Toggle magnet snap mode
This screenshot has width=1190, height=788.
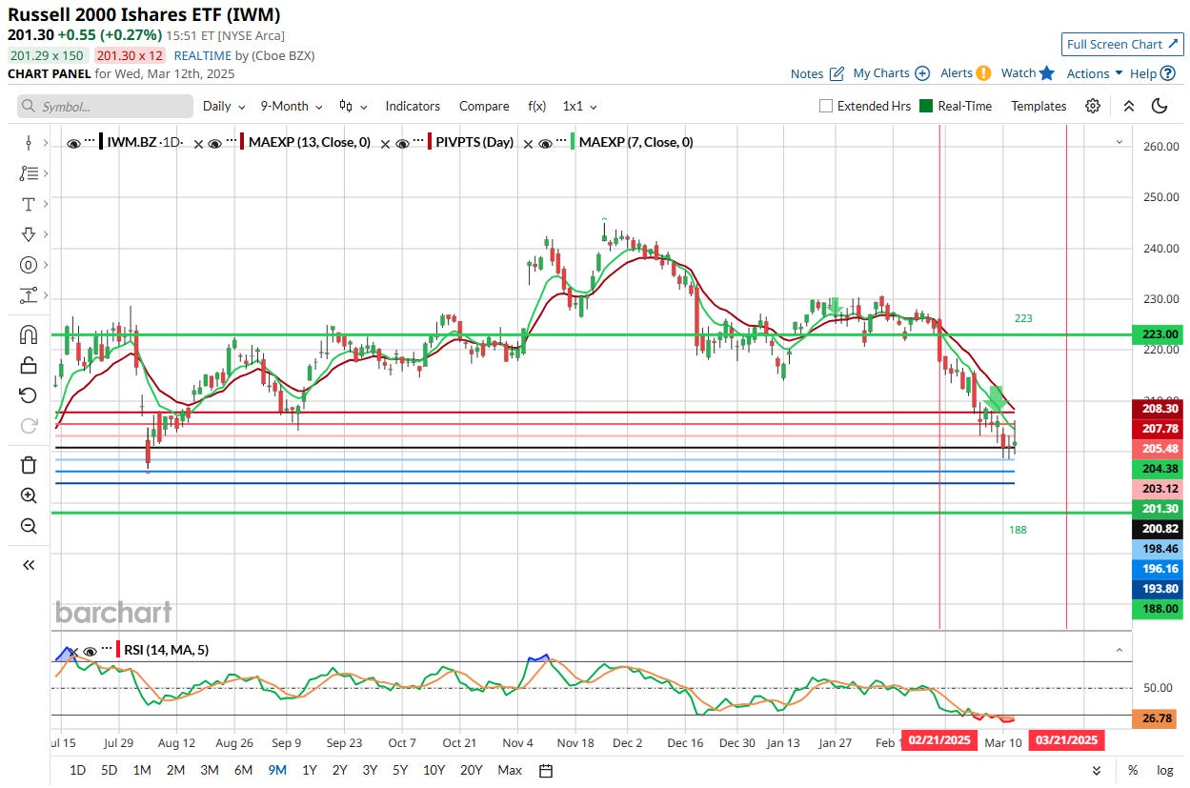pos(29,334)
